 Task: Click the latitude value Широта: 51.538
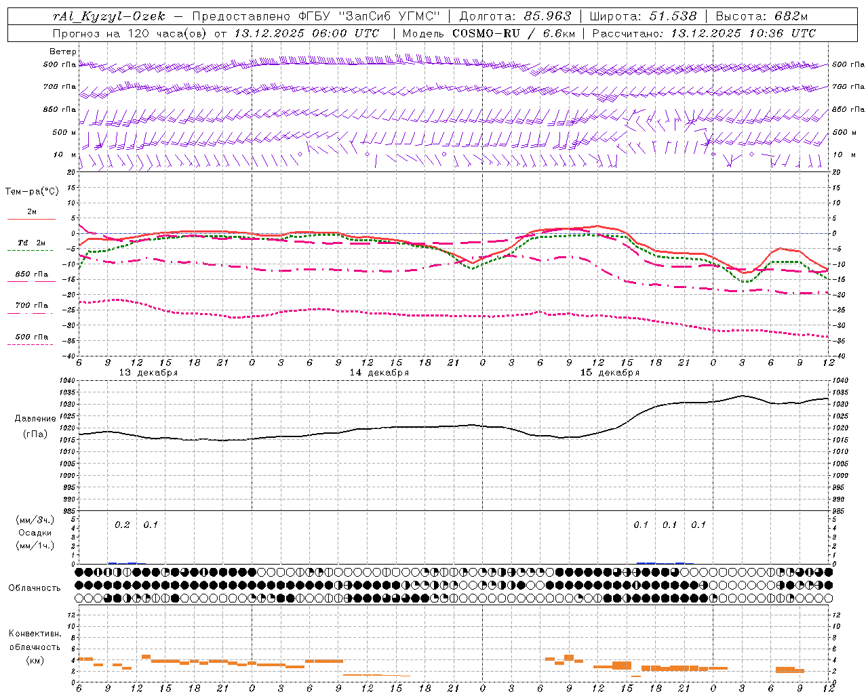pos(643,16)
